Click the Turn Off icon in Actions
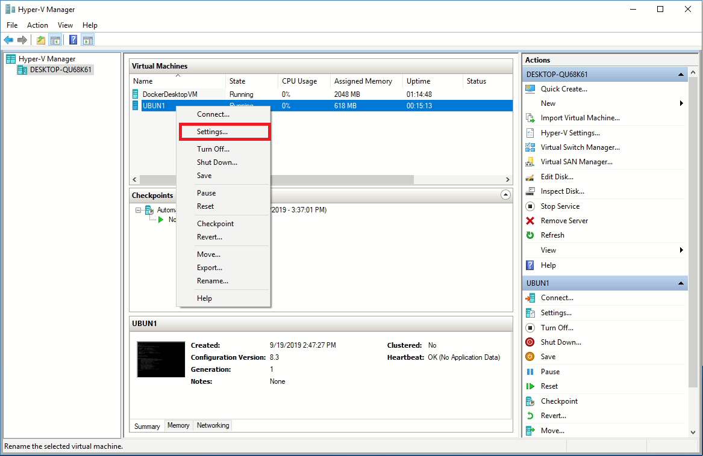703x456 pixels. tap(530, 327)
